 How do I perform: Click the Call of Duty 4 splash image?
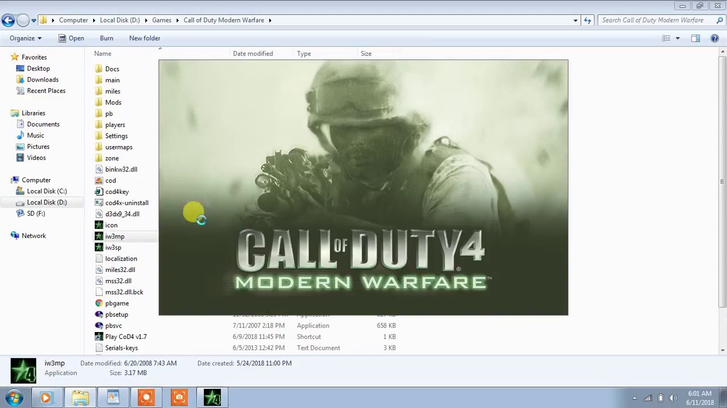[x=363, y=188]
